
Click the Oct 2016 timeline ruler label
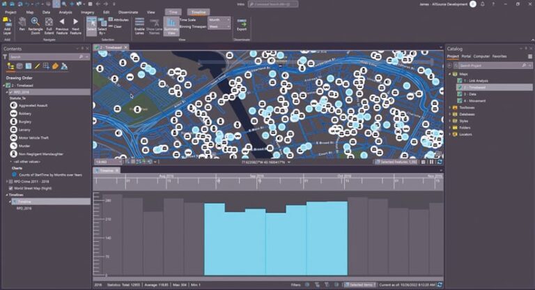click(x=343, y=176)
